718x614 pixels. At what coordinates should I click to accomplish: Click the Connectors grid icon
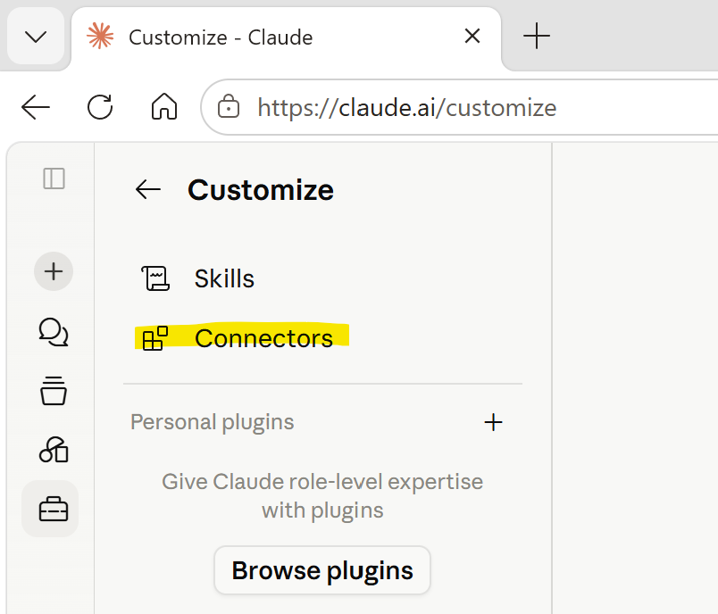click(155, 338)
